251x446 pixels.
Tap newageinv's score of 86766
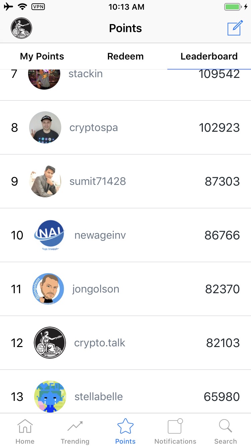(x=222, y=235)
